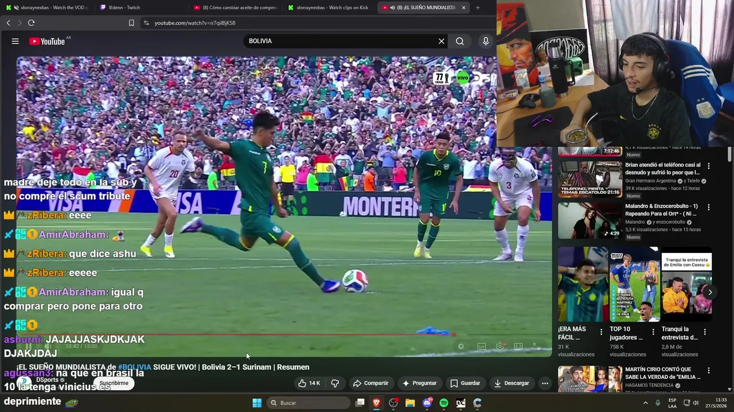Pause the video with the play control
This screenshot has width=734, height=412.
[28, 346]
